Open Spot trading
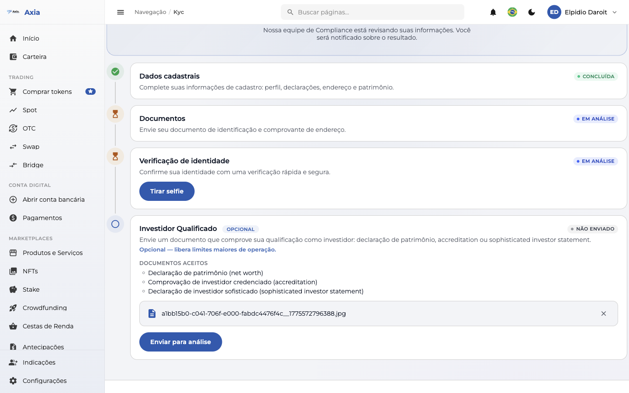Screen dimensions: 629x393 [52, 110]
